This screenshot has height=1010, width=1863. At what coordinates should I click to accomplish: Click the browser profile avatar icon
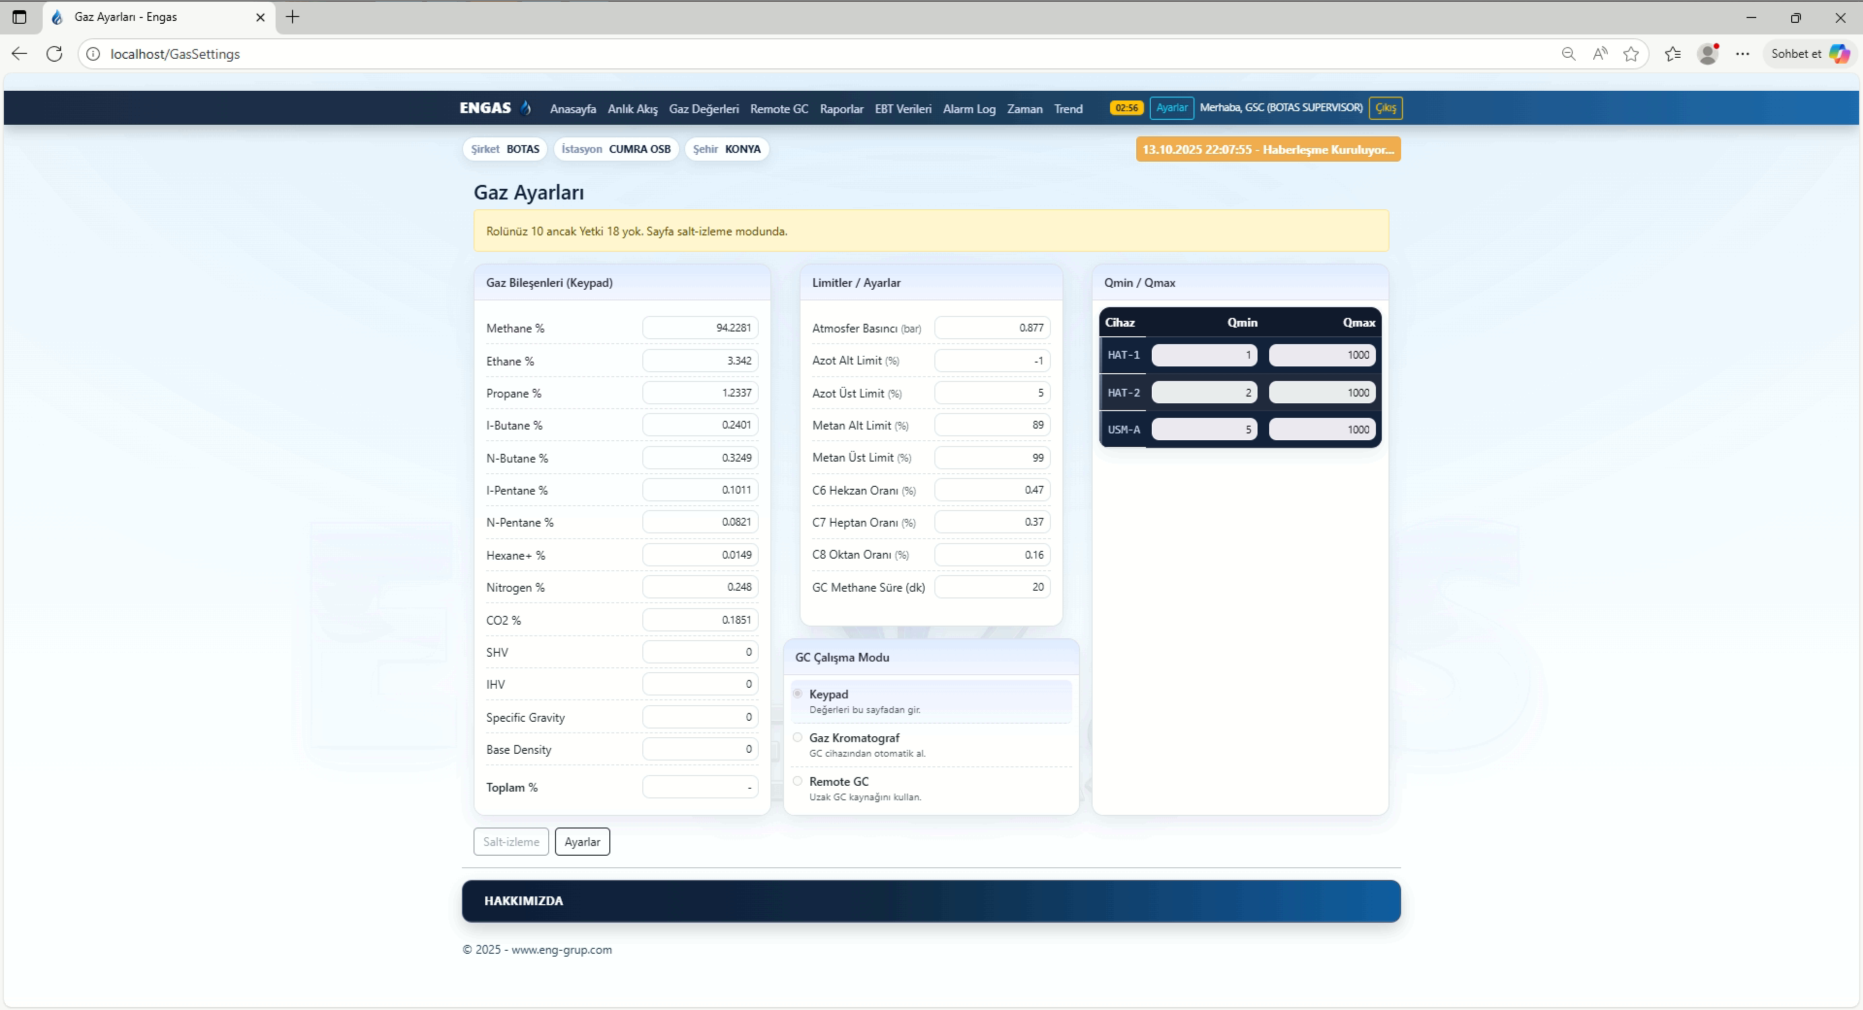pos(1708,53)
